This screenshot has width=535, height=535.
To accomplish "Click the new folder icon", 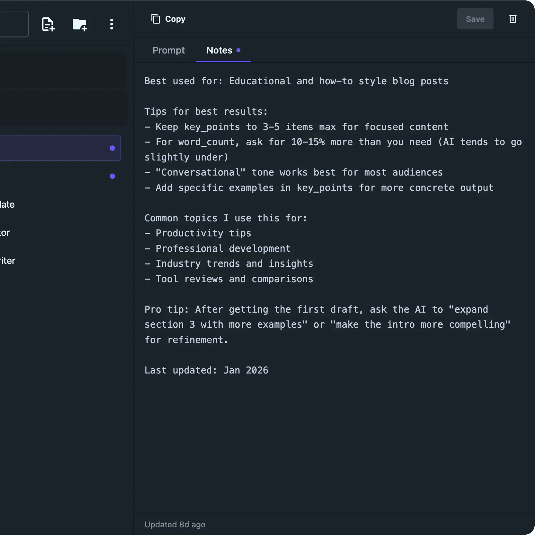I will click(80, 24).
